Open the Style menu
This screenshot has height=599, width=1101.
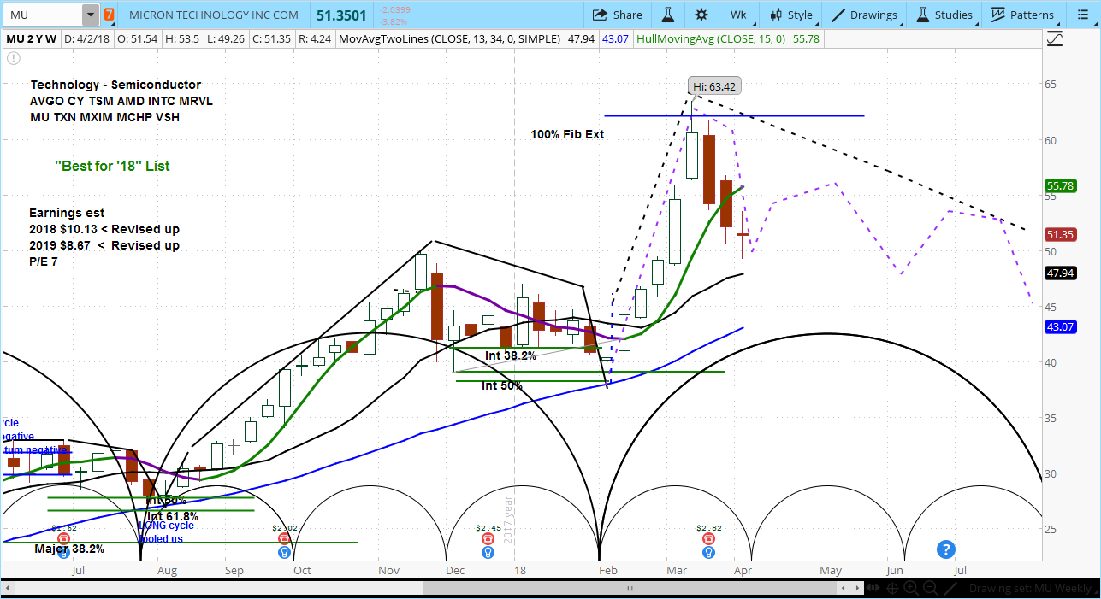pos(791,15)
